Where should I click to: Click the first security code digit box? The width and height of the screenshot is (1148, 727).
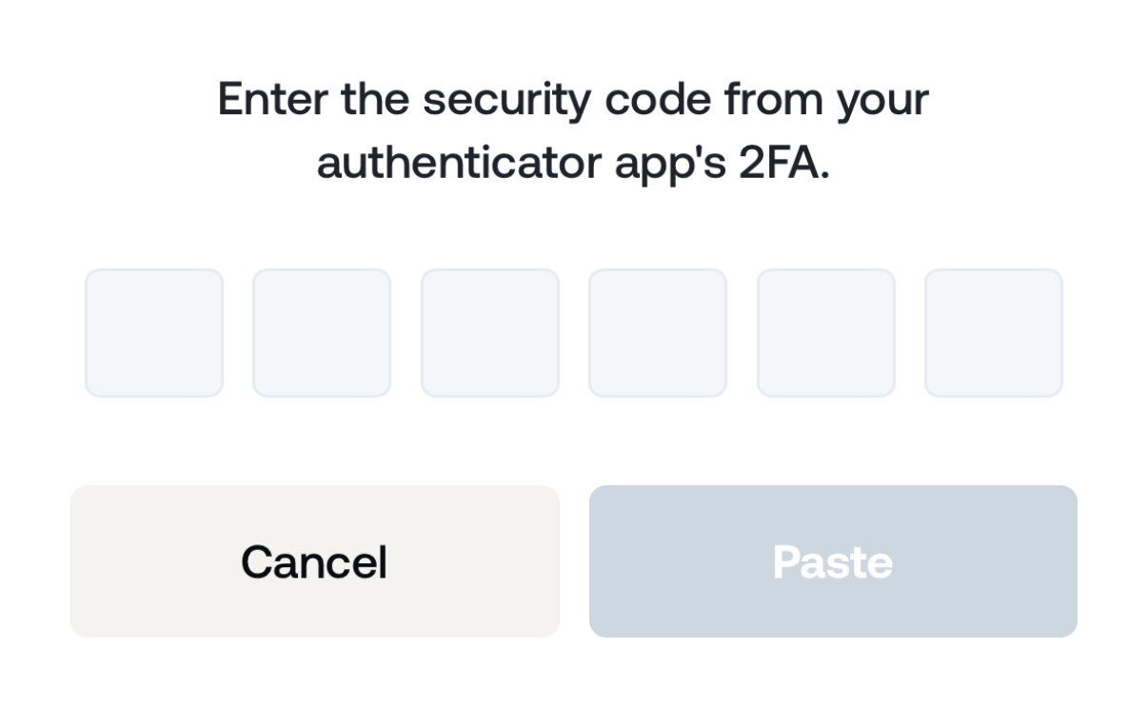154,333
